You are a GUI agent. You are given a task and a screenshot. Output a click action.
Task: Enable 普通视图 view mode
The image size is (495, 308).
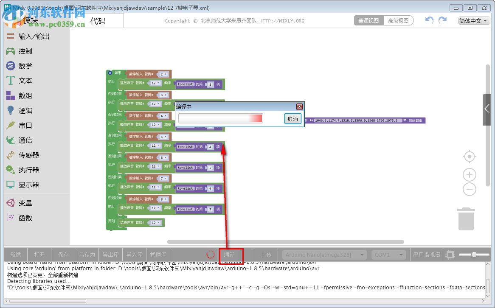pos(368,20)
